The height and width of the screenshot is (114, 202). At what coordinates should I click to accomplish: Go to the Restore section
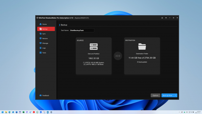pos(46,38)
